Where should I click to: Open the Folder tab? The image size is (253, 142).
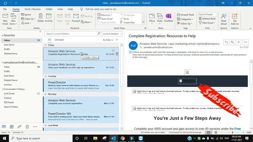(x=49, y=9)
